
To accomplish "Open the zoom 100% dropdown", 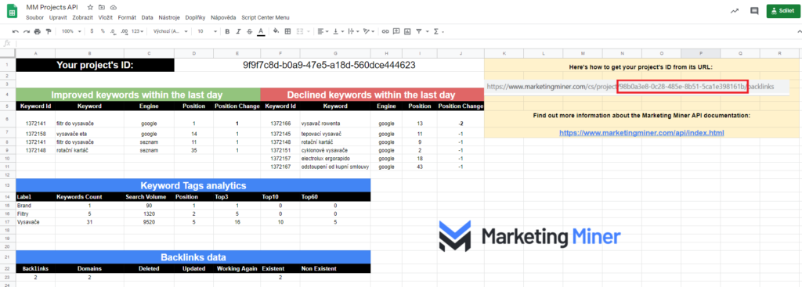I will (71, 31).
